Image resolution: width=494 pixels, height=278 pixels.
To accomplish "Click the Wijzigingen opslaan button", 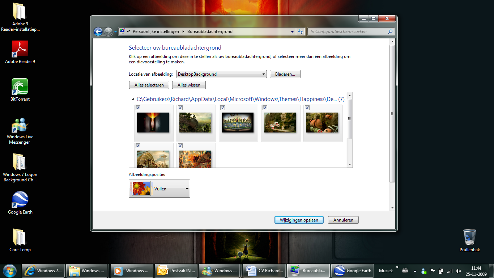I will point(299,220).
